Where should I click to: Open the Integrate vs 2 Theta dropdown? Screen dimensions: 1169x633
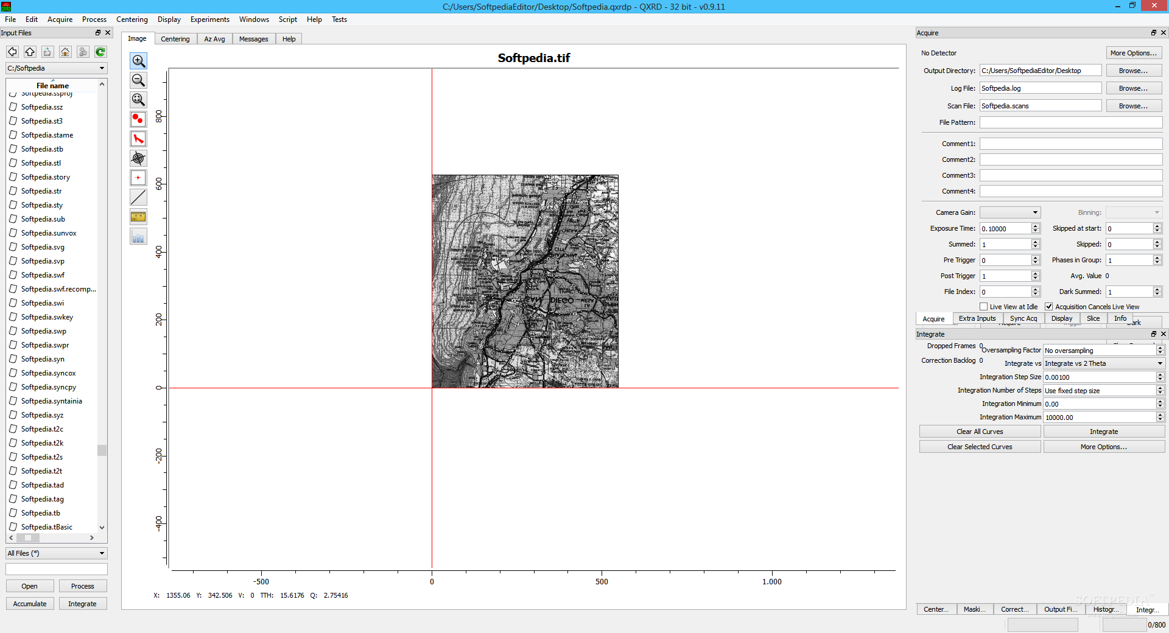[1104, 363]
